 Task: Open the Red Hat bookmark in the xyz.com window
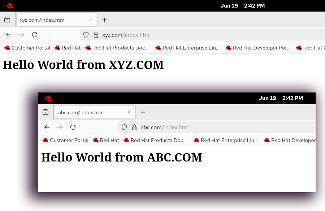coord(68,48)
